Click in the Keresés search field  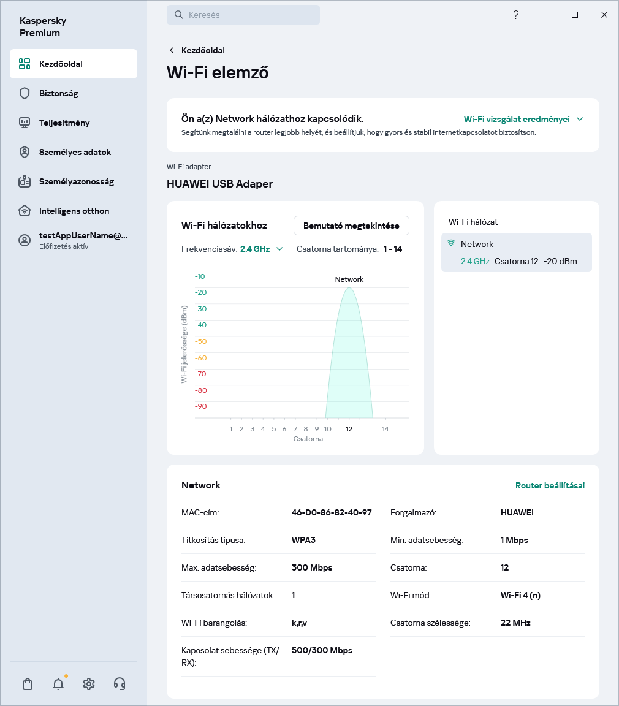(243, 15)
